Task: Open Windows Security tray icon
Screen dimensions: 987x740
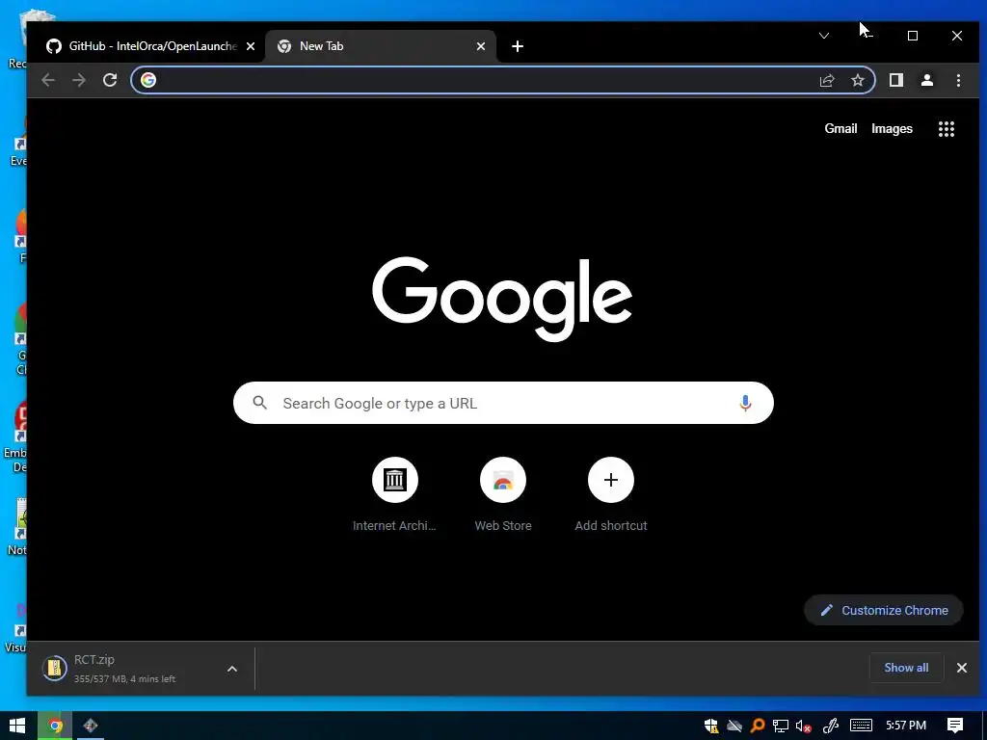Action: 711,726
